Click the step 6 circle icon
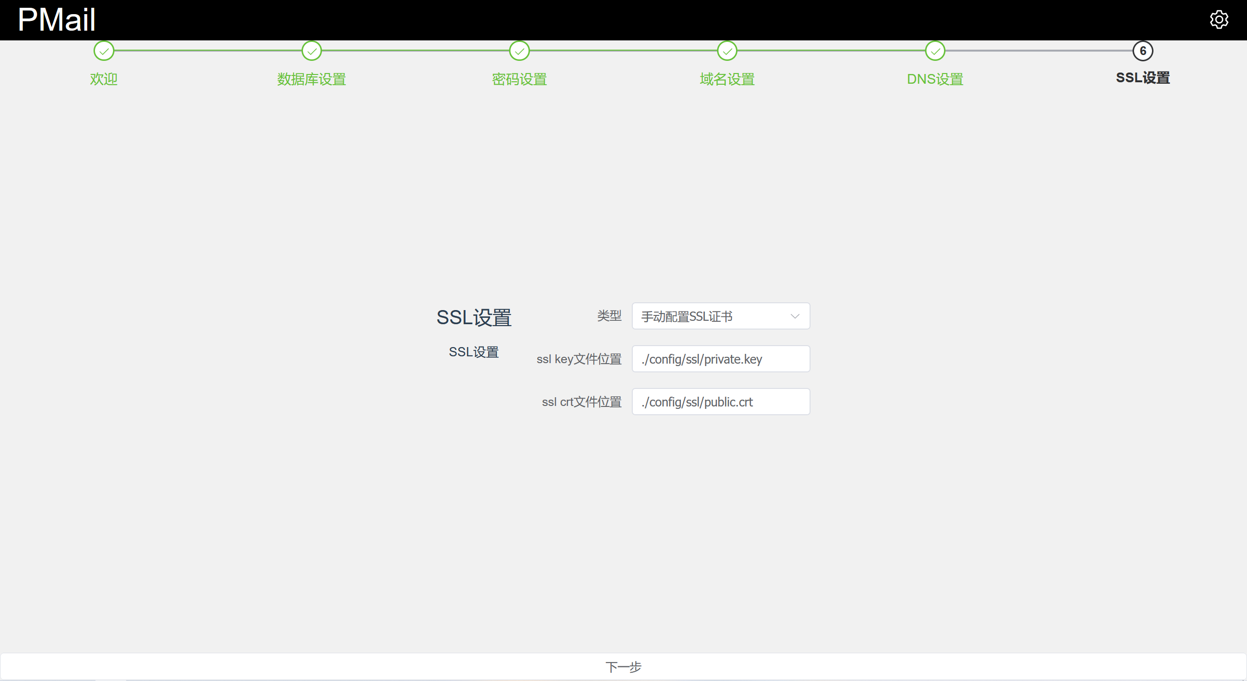This screenshot has width=1247, height=681. [1143, 51]
